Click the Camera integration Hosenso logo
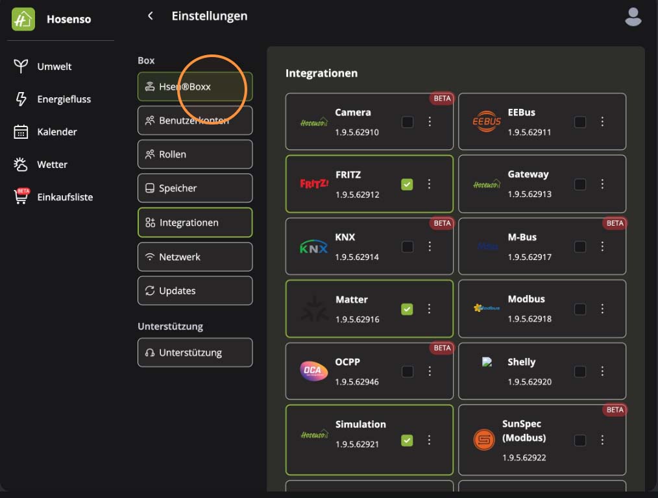Screen dimensions: 658x498 [x=314, y=123]
